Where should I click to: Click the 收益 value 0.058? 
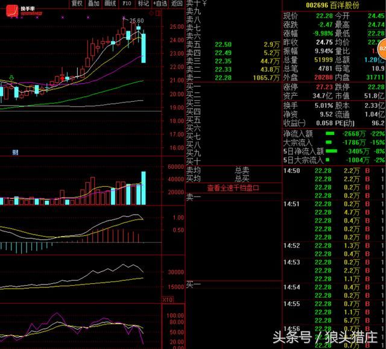tap(324, 123)
